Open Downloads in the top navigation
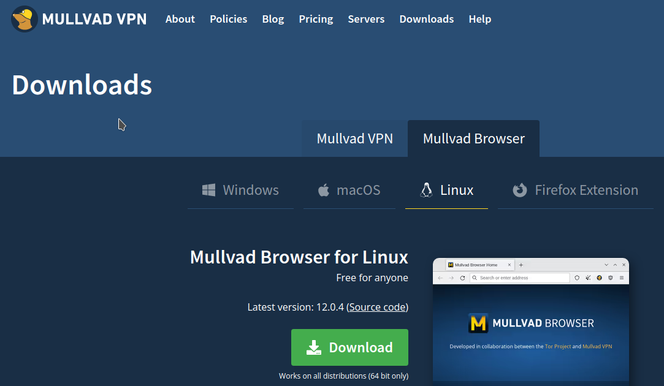This screenshot has height=386, width=664. tap(427, 19)
